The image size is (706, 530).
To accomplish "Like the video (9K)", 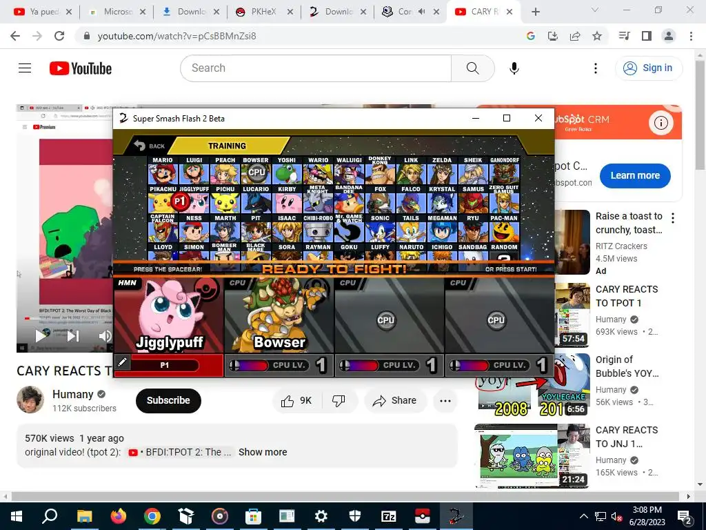I will (x=296, y=401).
